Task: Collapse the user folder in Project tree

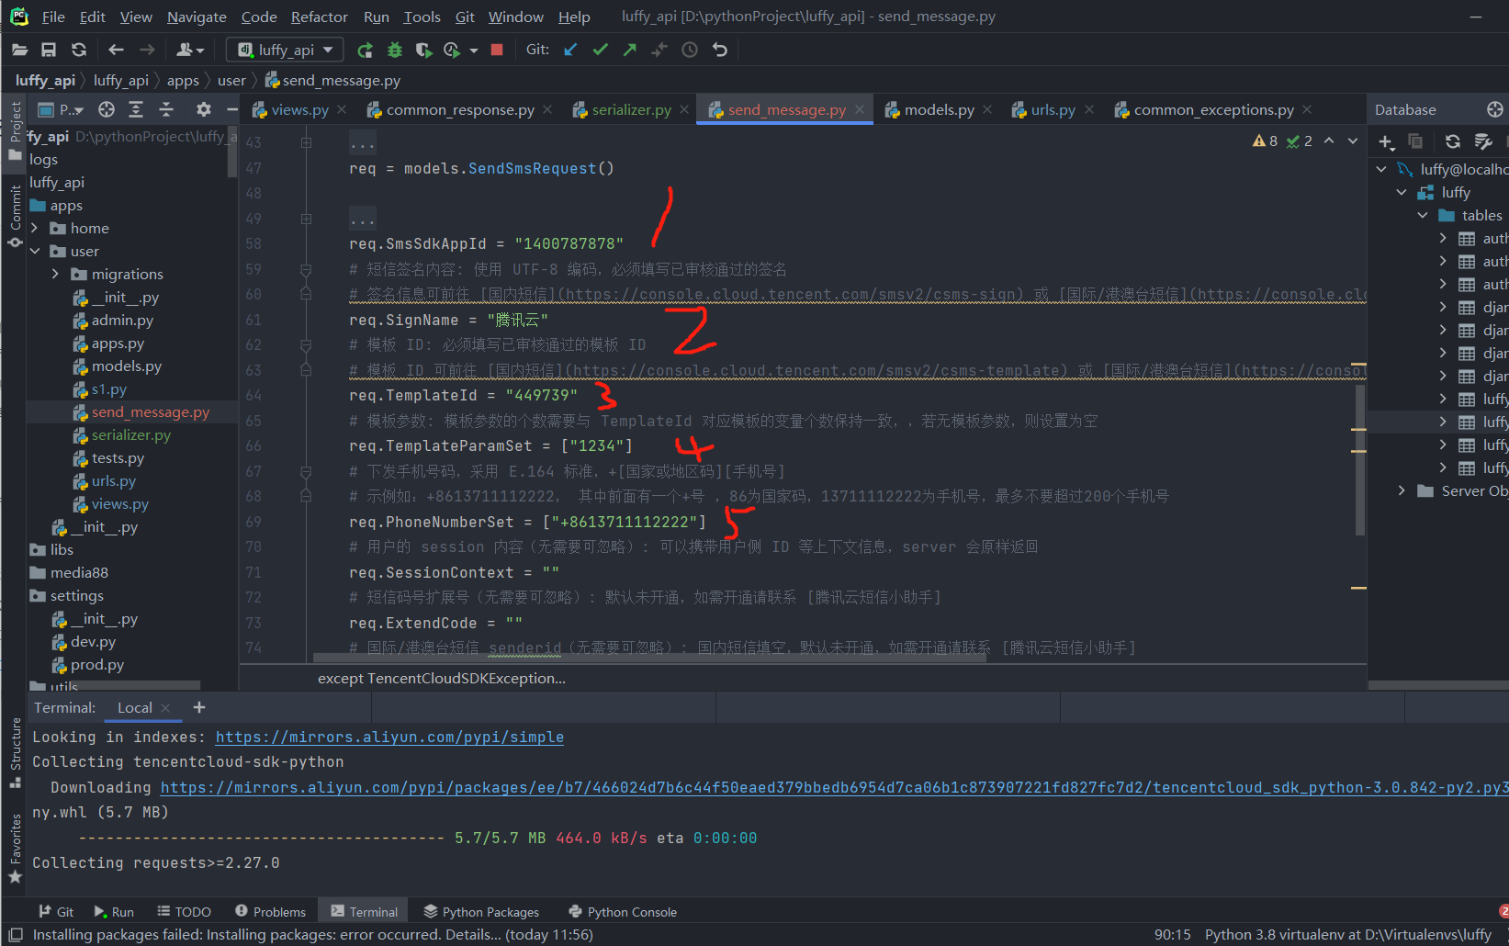Action: tap(35, 251)
